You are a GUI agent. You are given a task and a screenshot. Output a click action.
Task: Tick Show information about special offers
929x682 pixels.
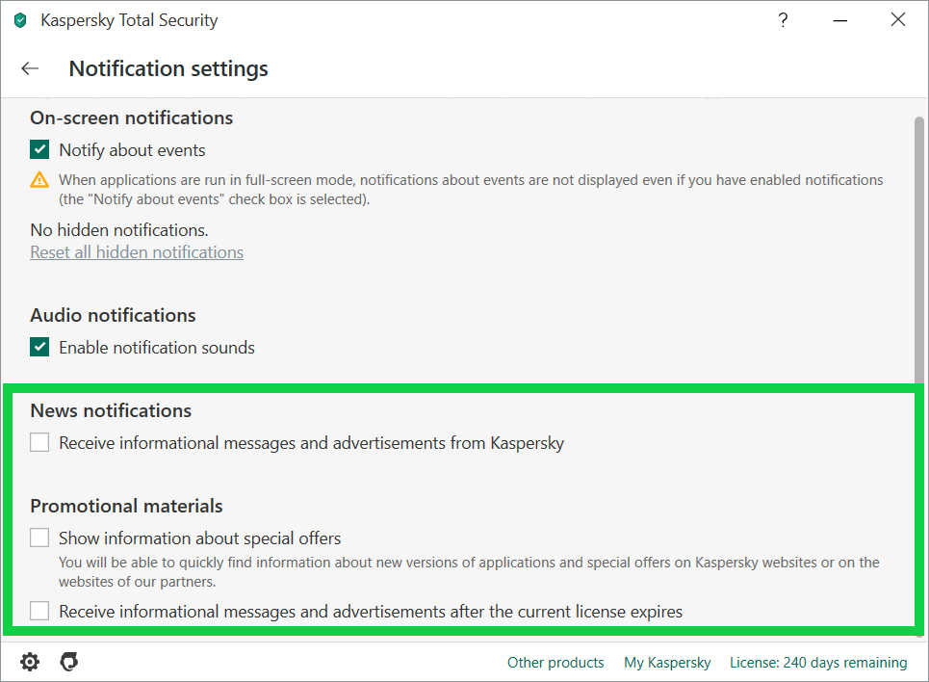(39, 538)
